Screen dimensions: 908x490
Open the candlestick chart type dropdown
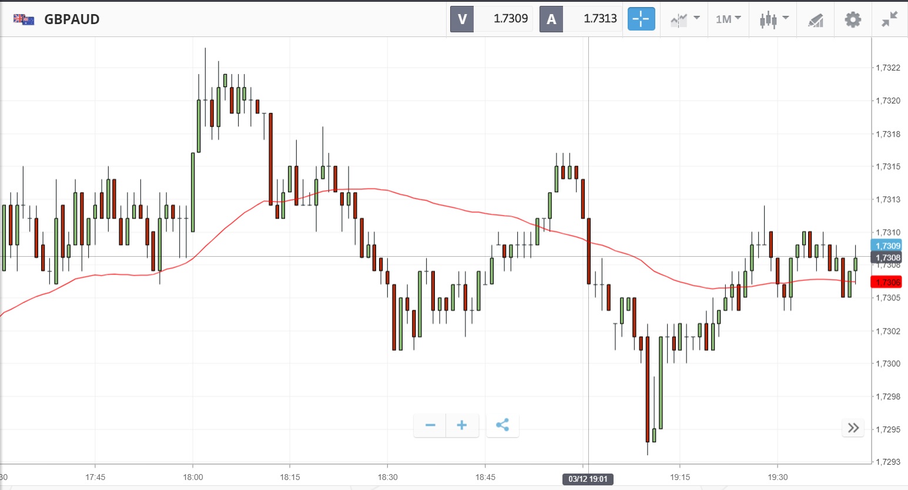pos(773,19)
